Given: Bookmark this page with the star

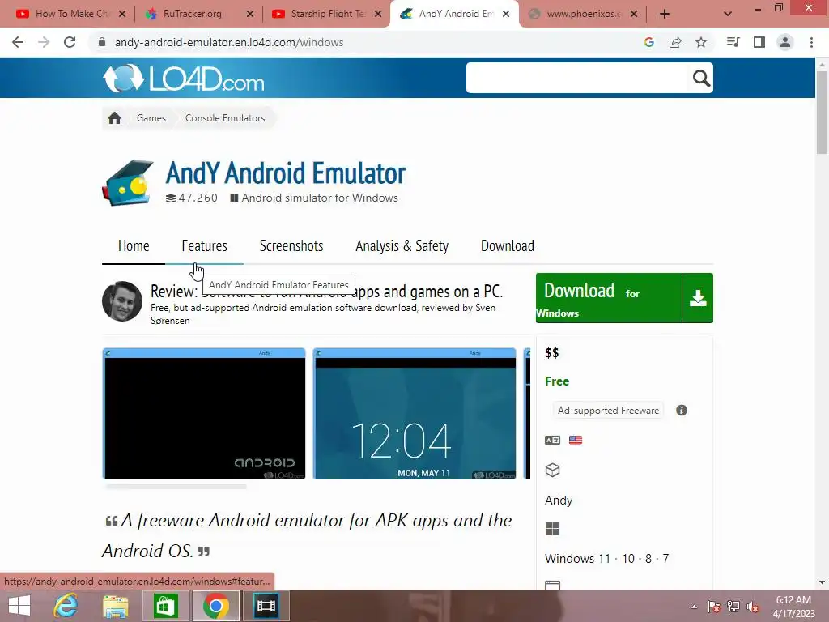Looking at the screenshot, I should (x=701, y=42).
